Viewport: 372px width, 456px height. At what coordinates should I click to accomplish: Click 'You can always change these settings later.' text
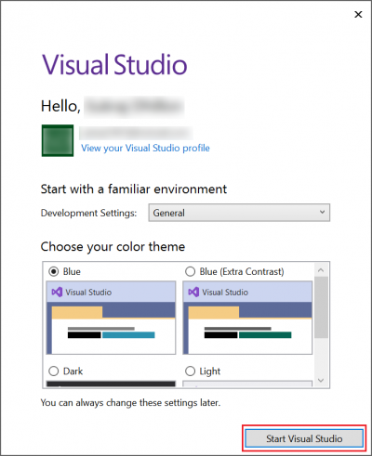(x=130, y=403)
